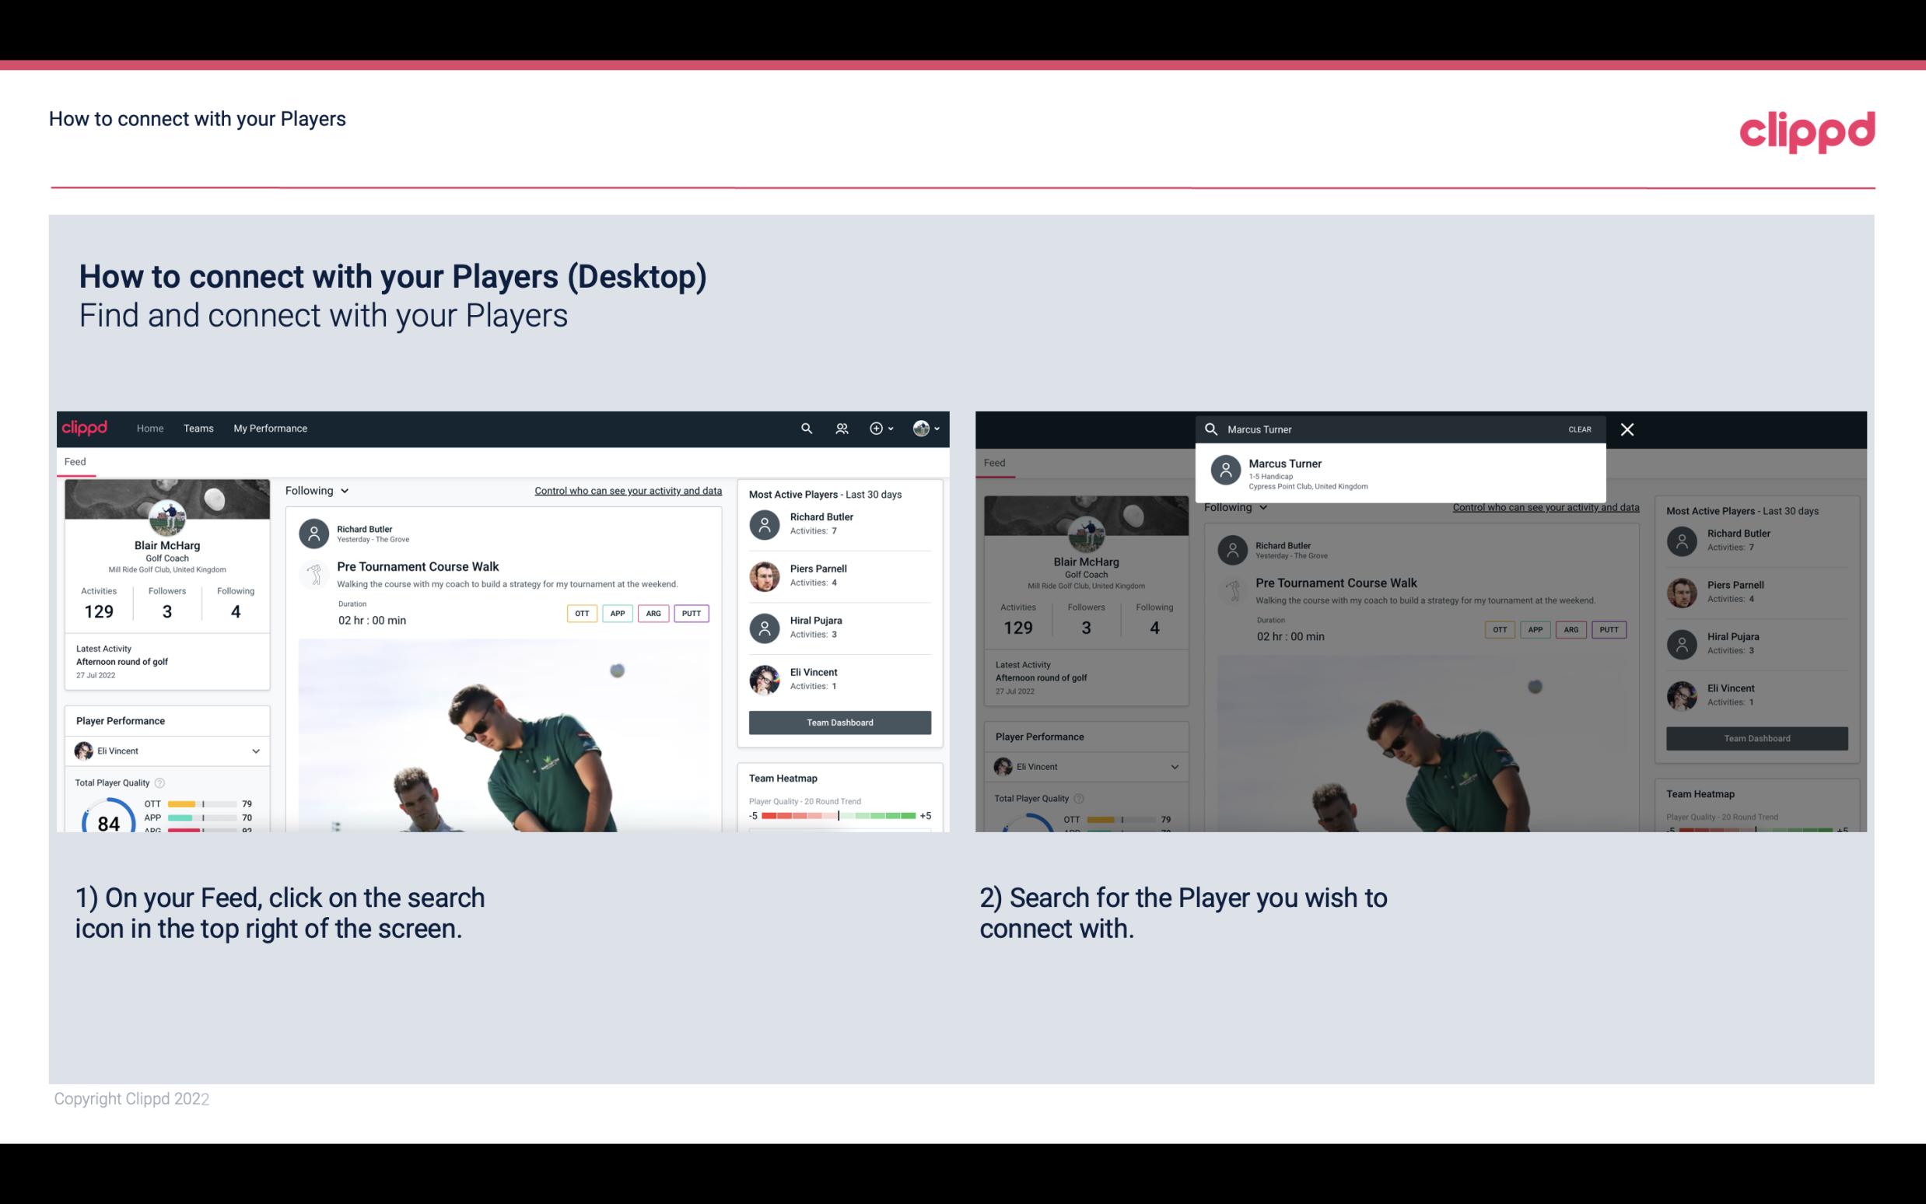Click the user profile icon in navbar

pyautogui.click(x=922, y=429)
